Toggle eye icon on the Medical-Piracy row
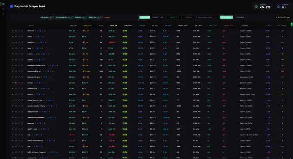Image resolution: width=293 pixels, height=159 pixels. tap(12, 77)
